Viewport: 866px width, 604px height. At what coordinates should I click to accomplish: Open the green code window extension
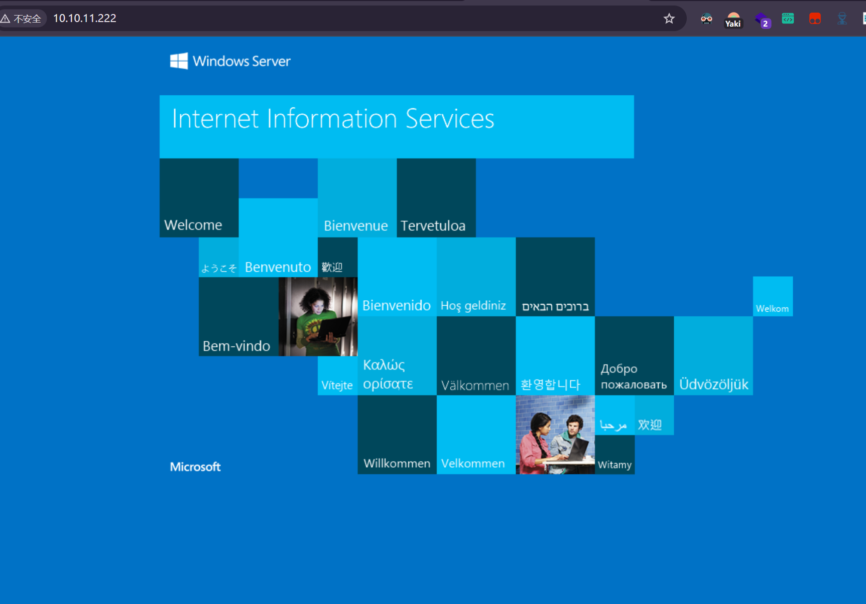click(788, 19)
